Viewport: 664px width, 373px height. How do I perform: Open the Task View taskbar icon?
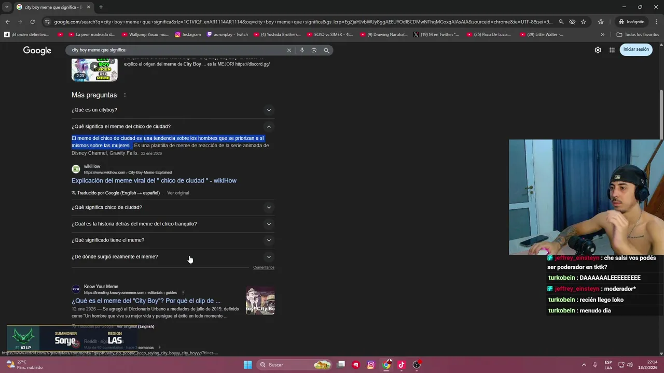[341, 365]
